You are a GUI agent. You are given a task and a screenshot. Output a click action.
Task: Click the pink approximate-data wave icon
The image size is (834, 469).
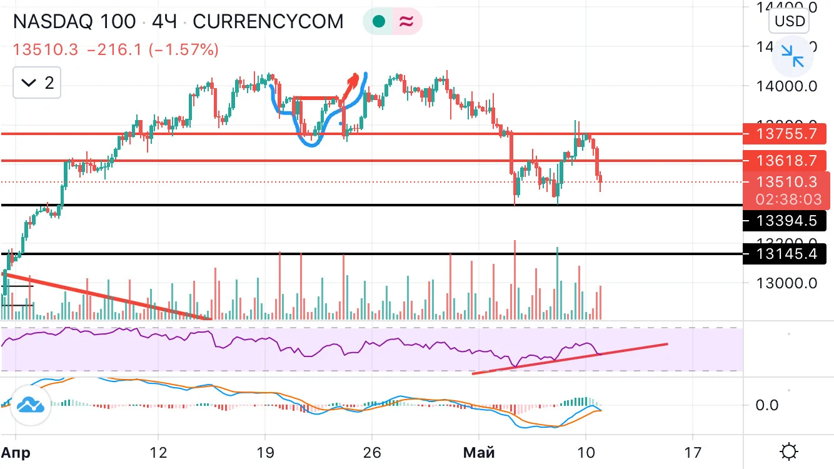coord(406,22)
